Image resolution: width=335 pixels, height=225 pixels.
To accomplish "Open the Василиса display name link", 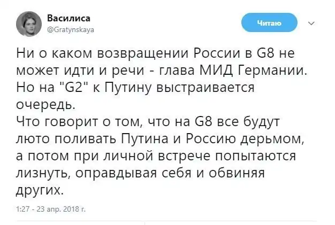I will coord(71,18).
